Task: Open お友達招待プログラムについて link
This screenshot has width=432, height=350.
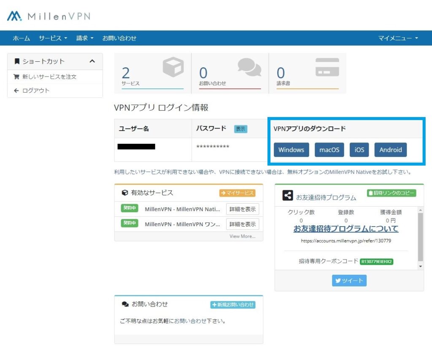Action: click(x=346, y=229)
